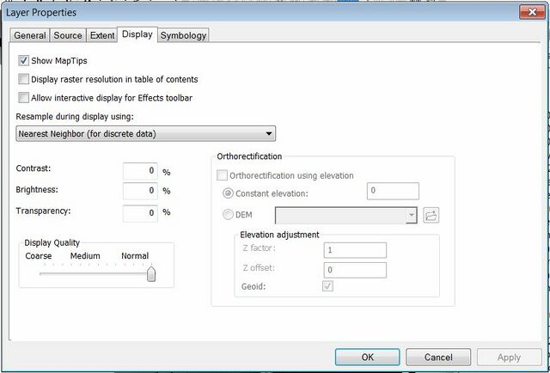Select the DEM radio button

tap(228, 216)
